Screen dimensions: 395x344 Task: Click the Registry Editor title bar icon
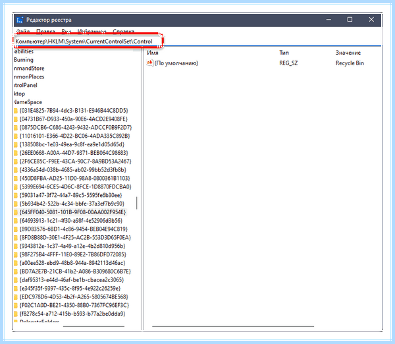pyautogui.click(x=20, y=20)
